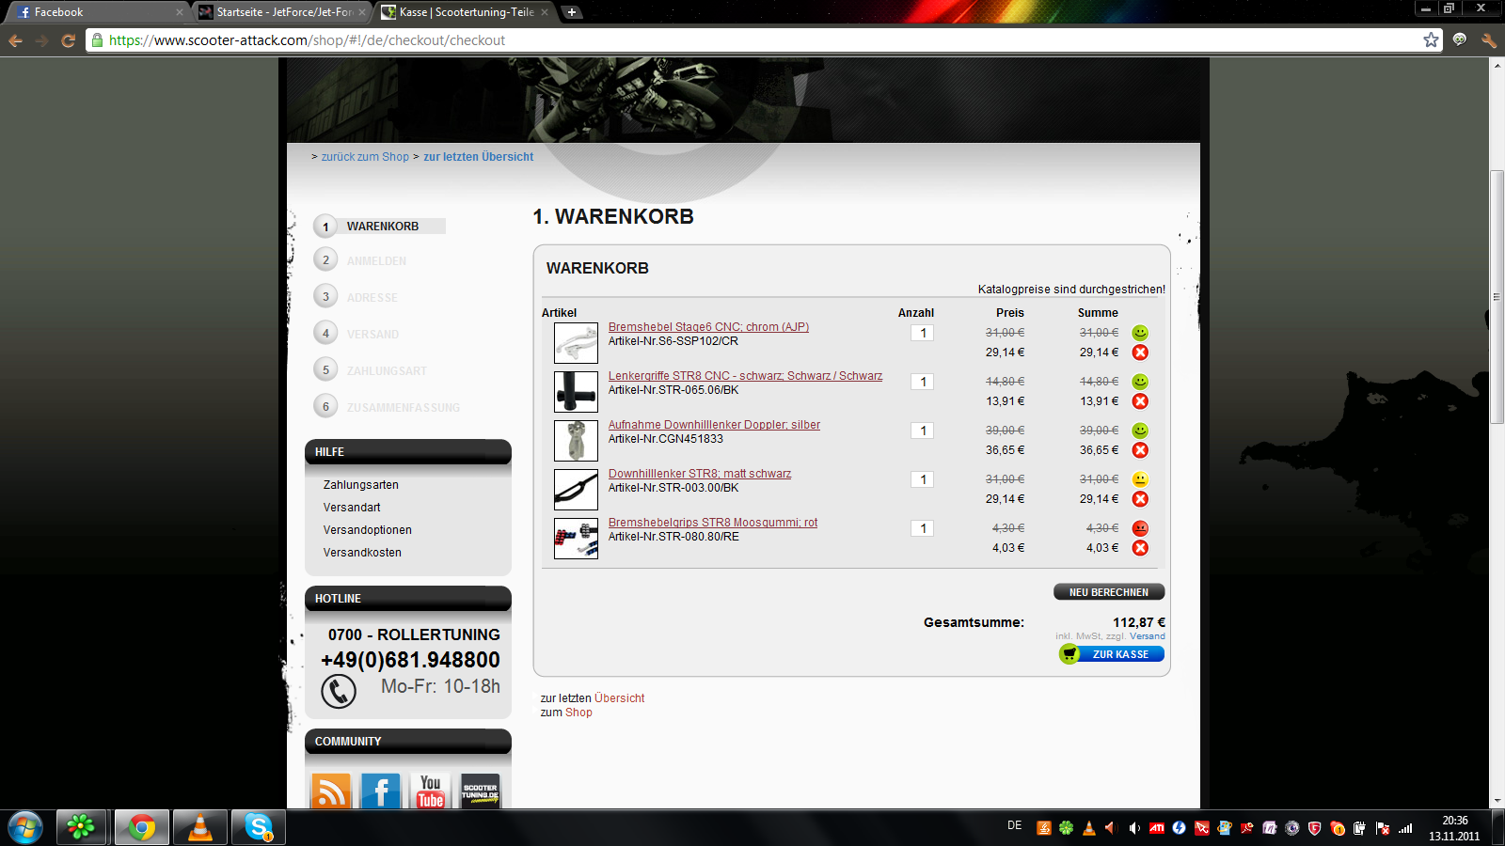Remove Lenkergriffe STR8 CNC item with red X
Screen dimensions: 1505x846
[1140, 401]
